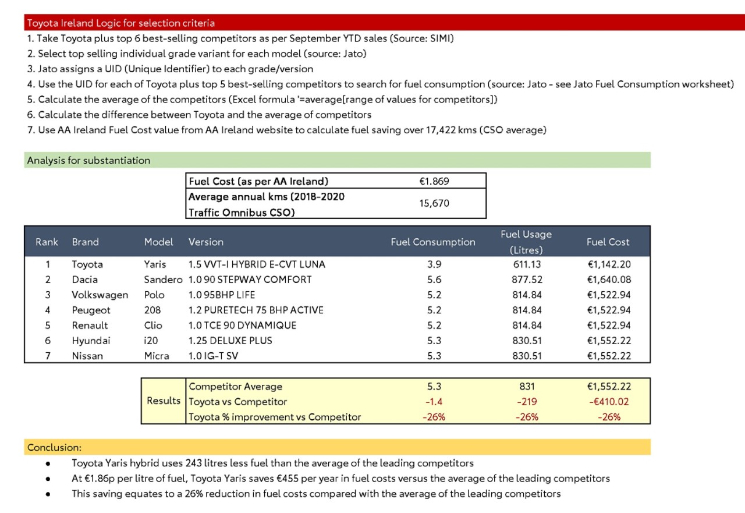
Task: Click the 'Results' label cell
Action: click(164, 401)
